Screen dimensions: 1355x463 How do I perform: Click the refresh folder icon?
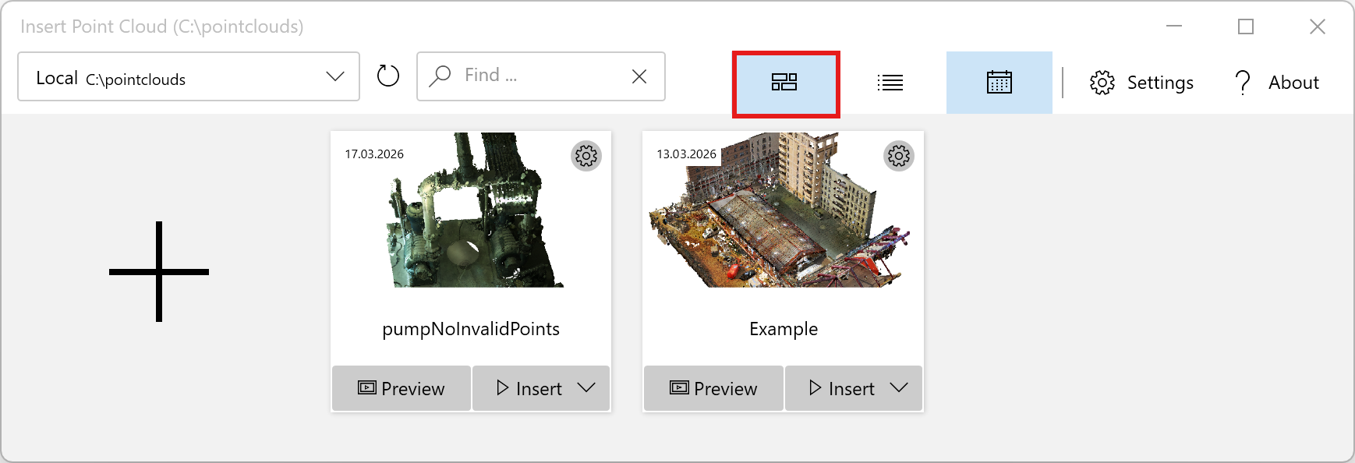(x=387, y=76)
